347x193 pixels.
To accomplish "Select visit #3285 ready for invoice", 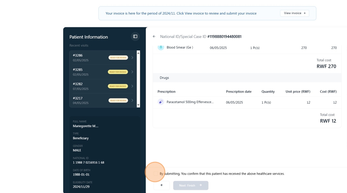I will (x=103, y=72).
